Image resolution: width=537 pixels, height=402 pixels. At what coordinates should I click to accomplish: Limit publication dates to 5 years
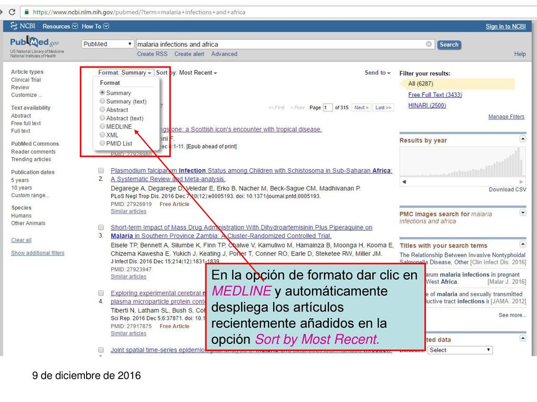[20, 180]
